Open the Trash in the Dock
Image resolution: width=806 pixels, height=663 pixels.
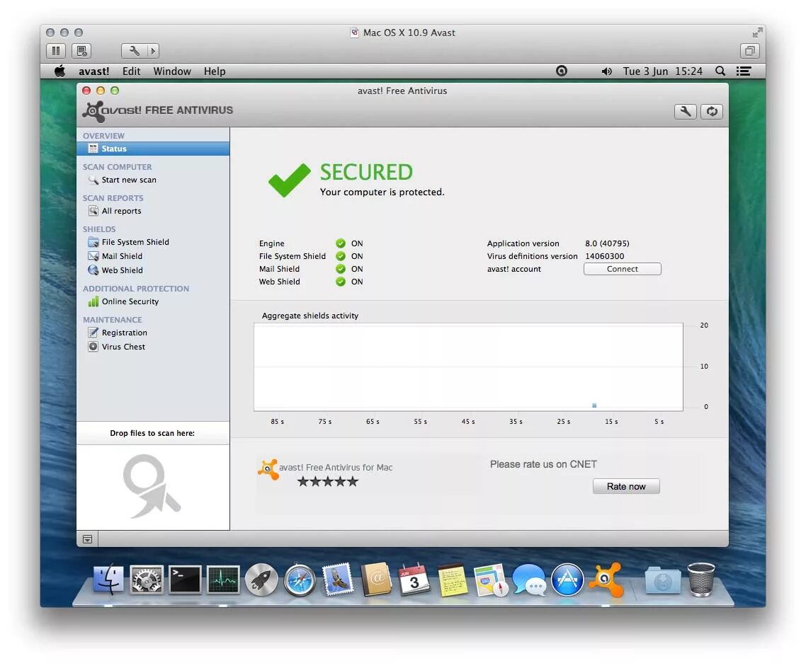click(x=702, y=580)
